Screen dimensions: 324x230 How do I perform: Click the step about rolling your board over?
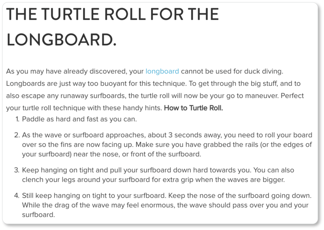pyautogui.click(x=167, y=145)
